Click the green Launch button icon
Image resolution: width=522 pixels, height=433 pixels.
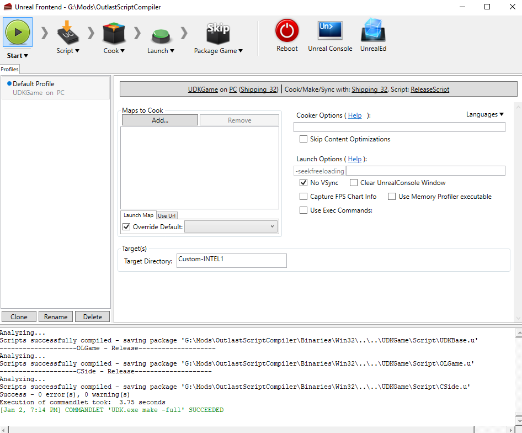tap(161, 36)
